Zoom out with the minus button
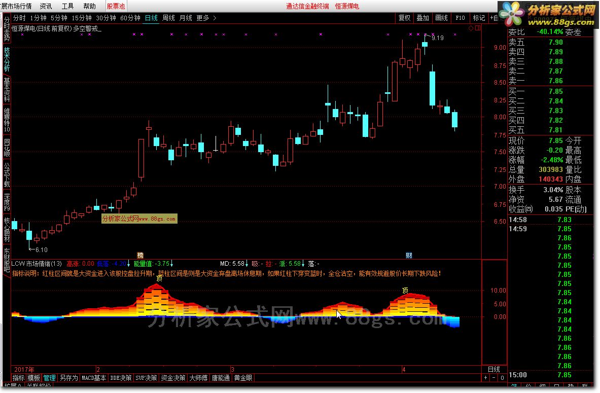This screenshot has height=393, width=600. tap(493, 378)
